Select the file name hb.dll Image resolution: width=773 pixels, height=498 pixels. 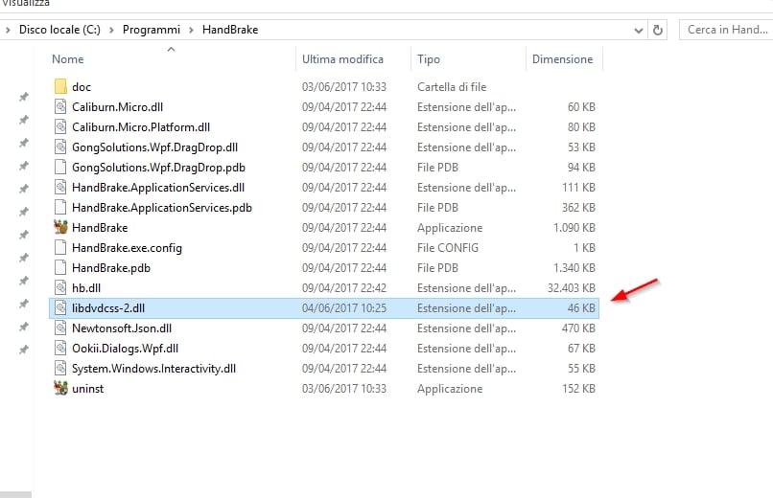pos(86,288)
